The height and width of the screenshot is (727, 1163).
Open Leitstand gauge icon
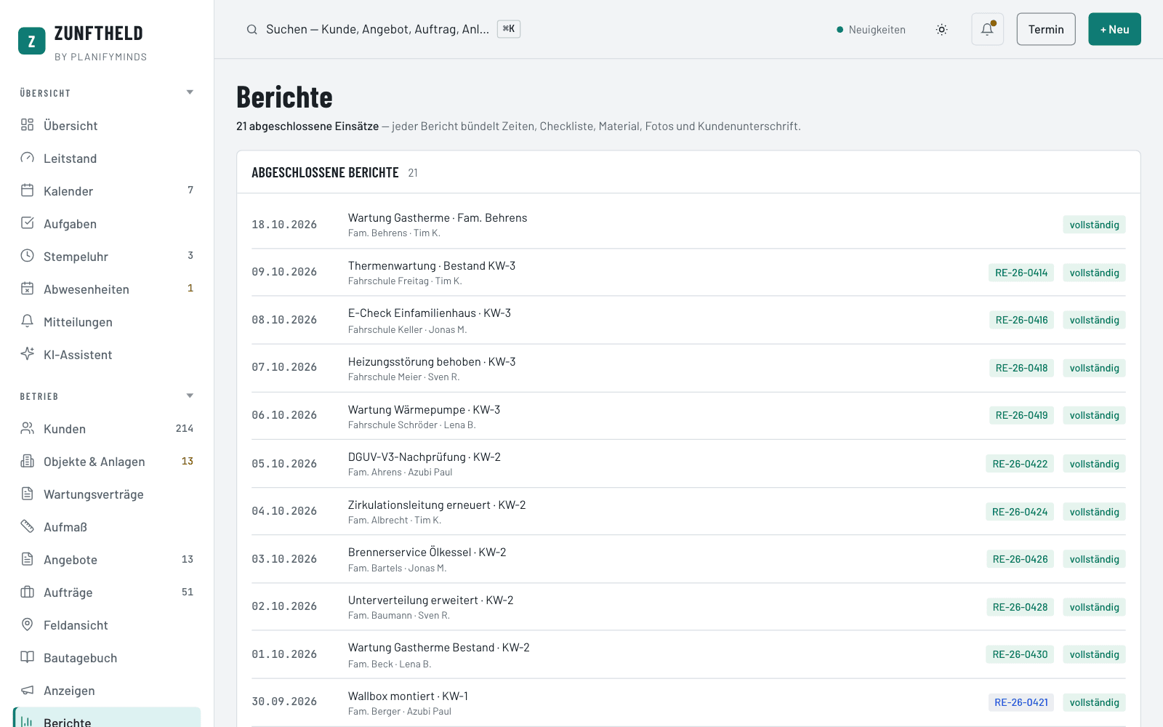pos(27,158)
